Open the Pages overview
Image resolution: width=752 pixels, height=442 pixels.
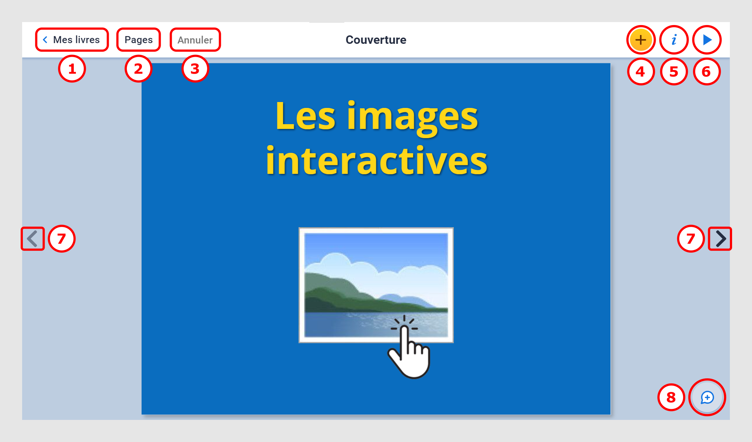click(139, 40)
